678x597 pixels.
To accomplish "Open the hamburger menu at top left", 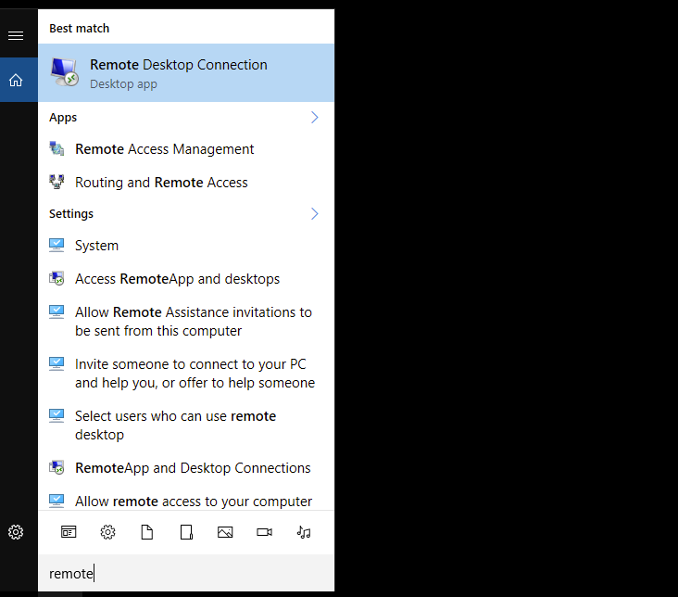I will (16, 35).
